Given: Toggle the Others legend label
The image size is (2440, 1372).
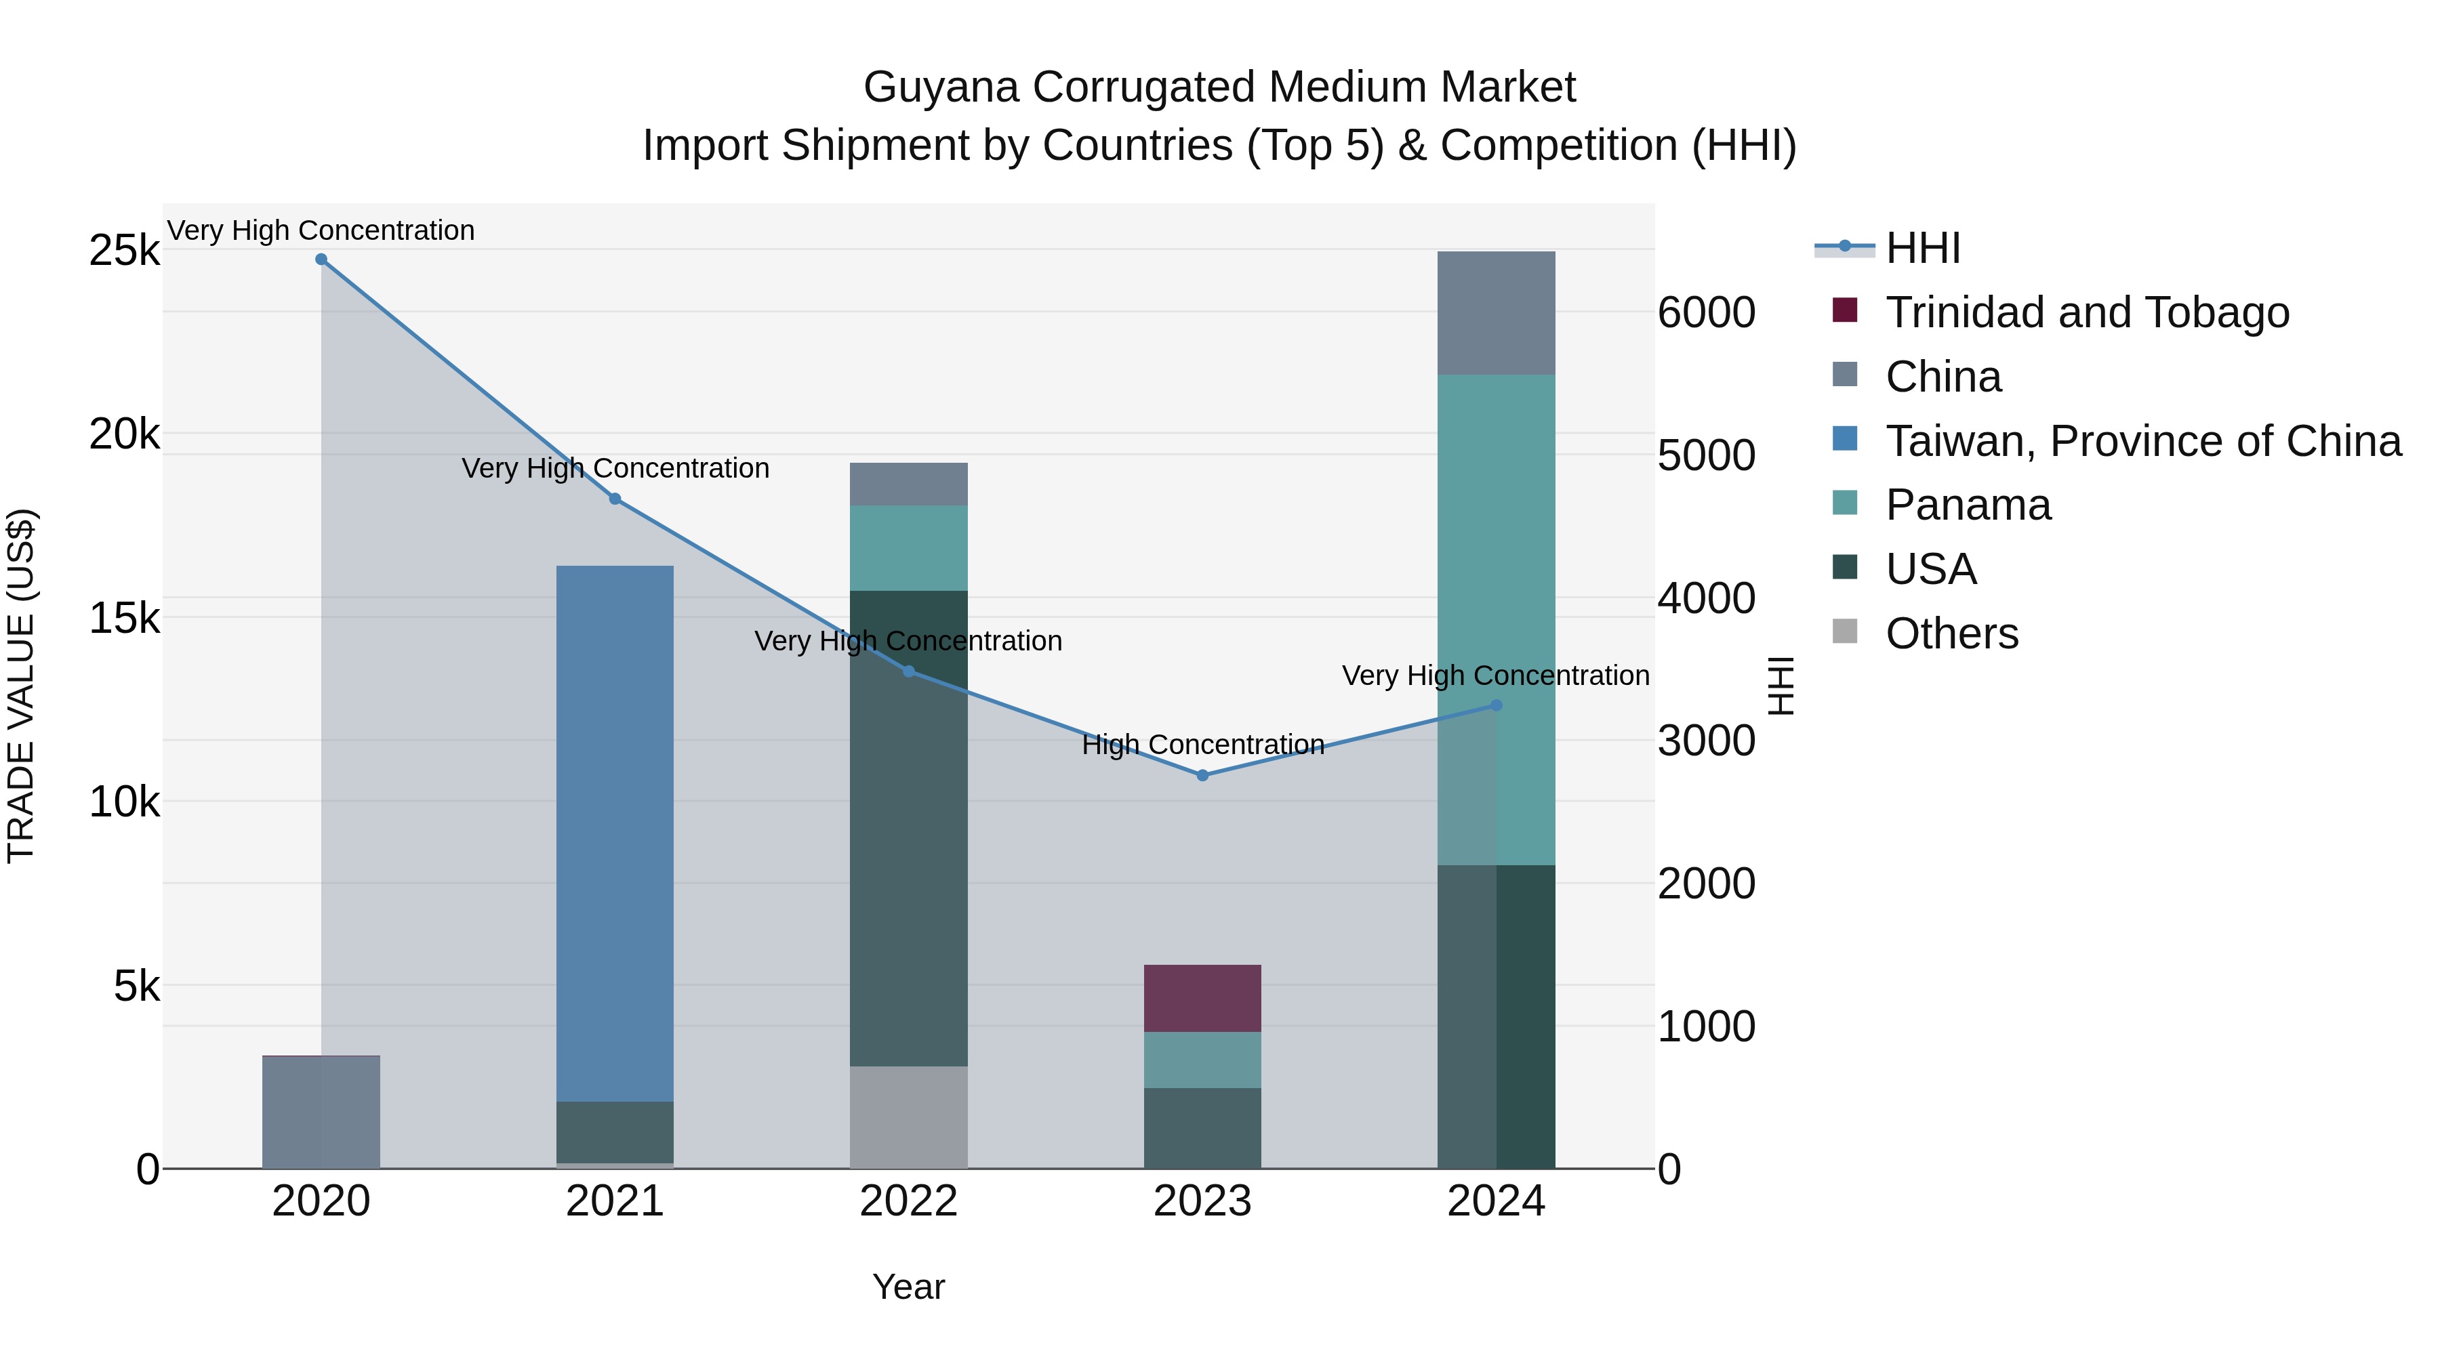Looking at the screenshot, I should 1952,633.
